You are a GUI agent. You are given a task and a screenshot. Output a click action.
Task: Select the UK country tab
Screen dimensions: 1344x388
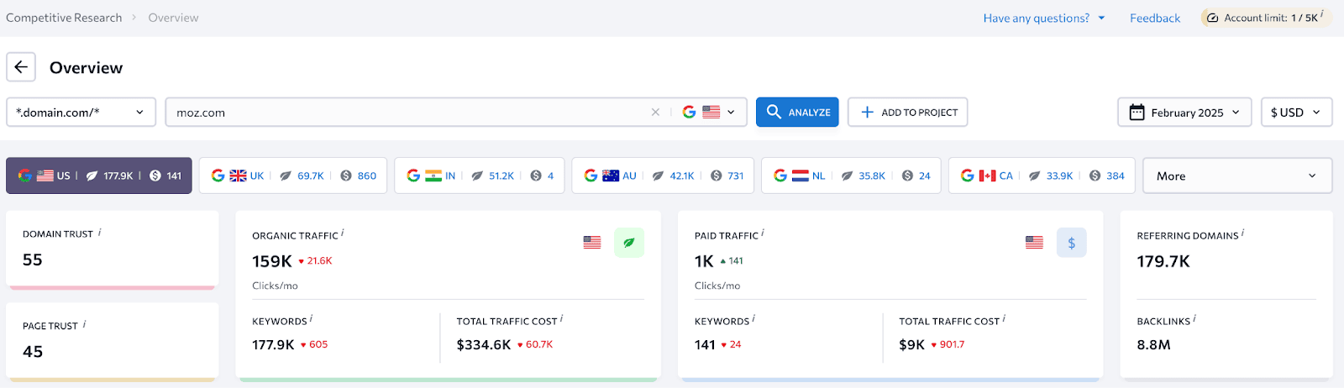click(293, 176)
